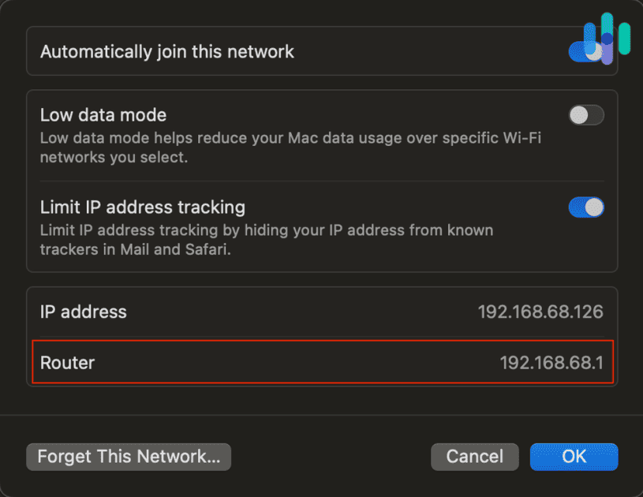Enable Low data mode
This screenshot has width=643, height=497.
click(586, 115)
